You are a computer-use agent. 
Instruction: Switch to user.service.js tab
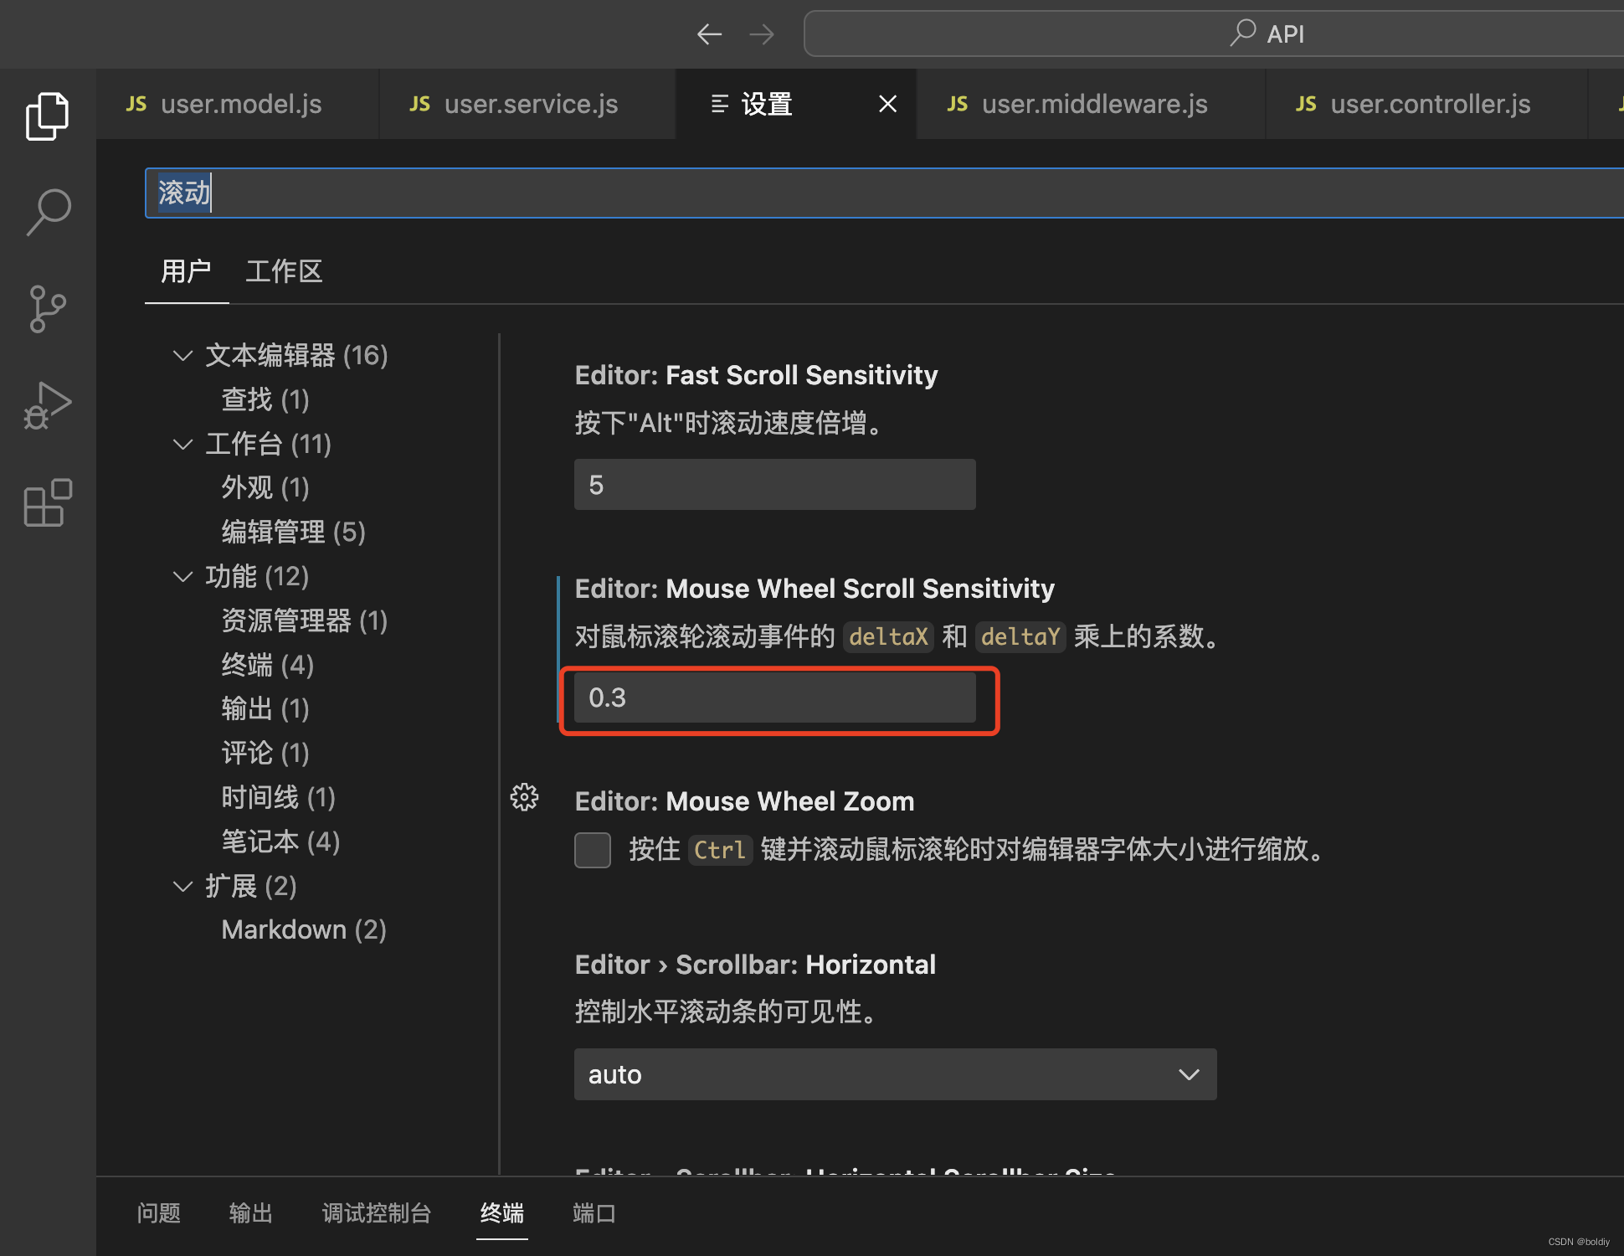(x=527, y=104)
